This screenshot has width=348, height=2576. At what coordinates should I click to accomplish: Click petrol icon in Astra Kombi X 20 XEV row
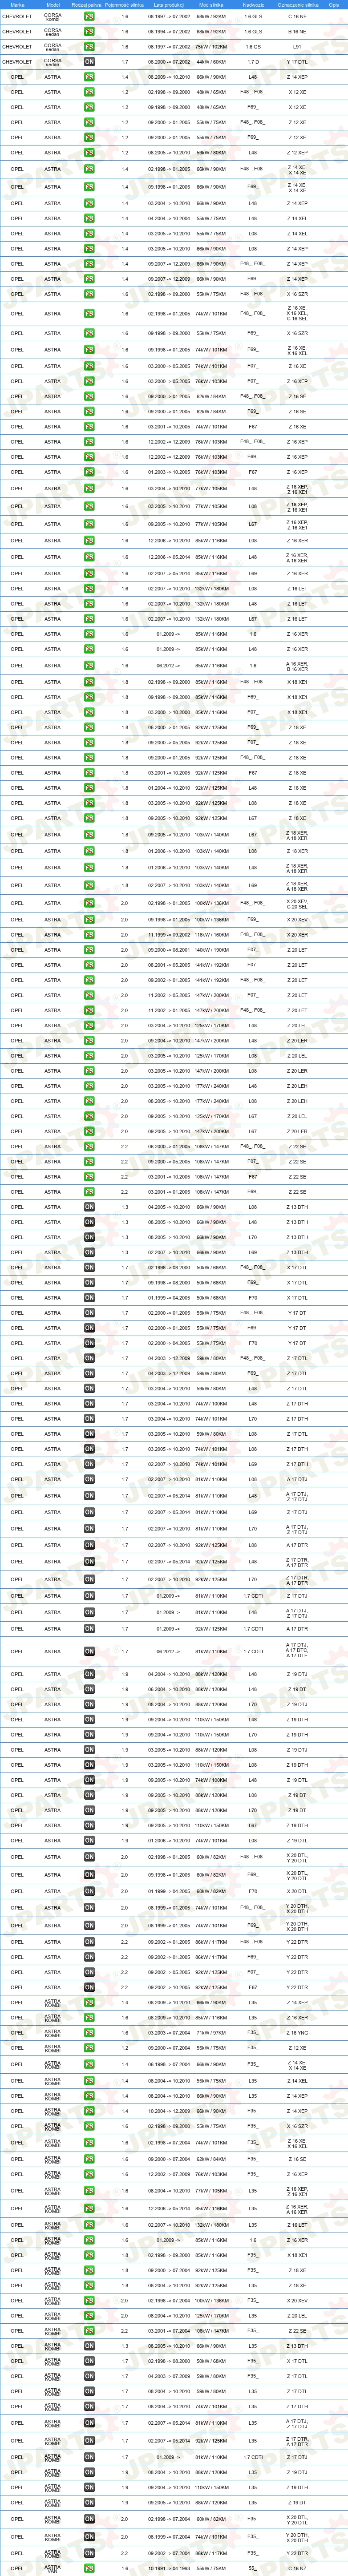pyautogui.click(x=89, y=2301)
